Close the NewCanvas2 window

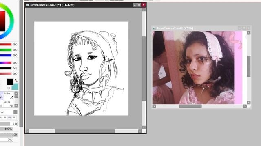pyautogui.click(x=248, y=28)
